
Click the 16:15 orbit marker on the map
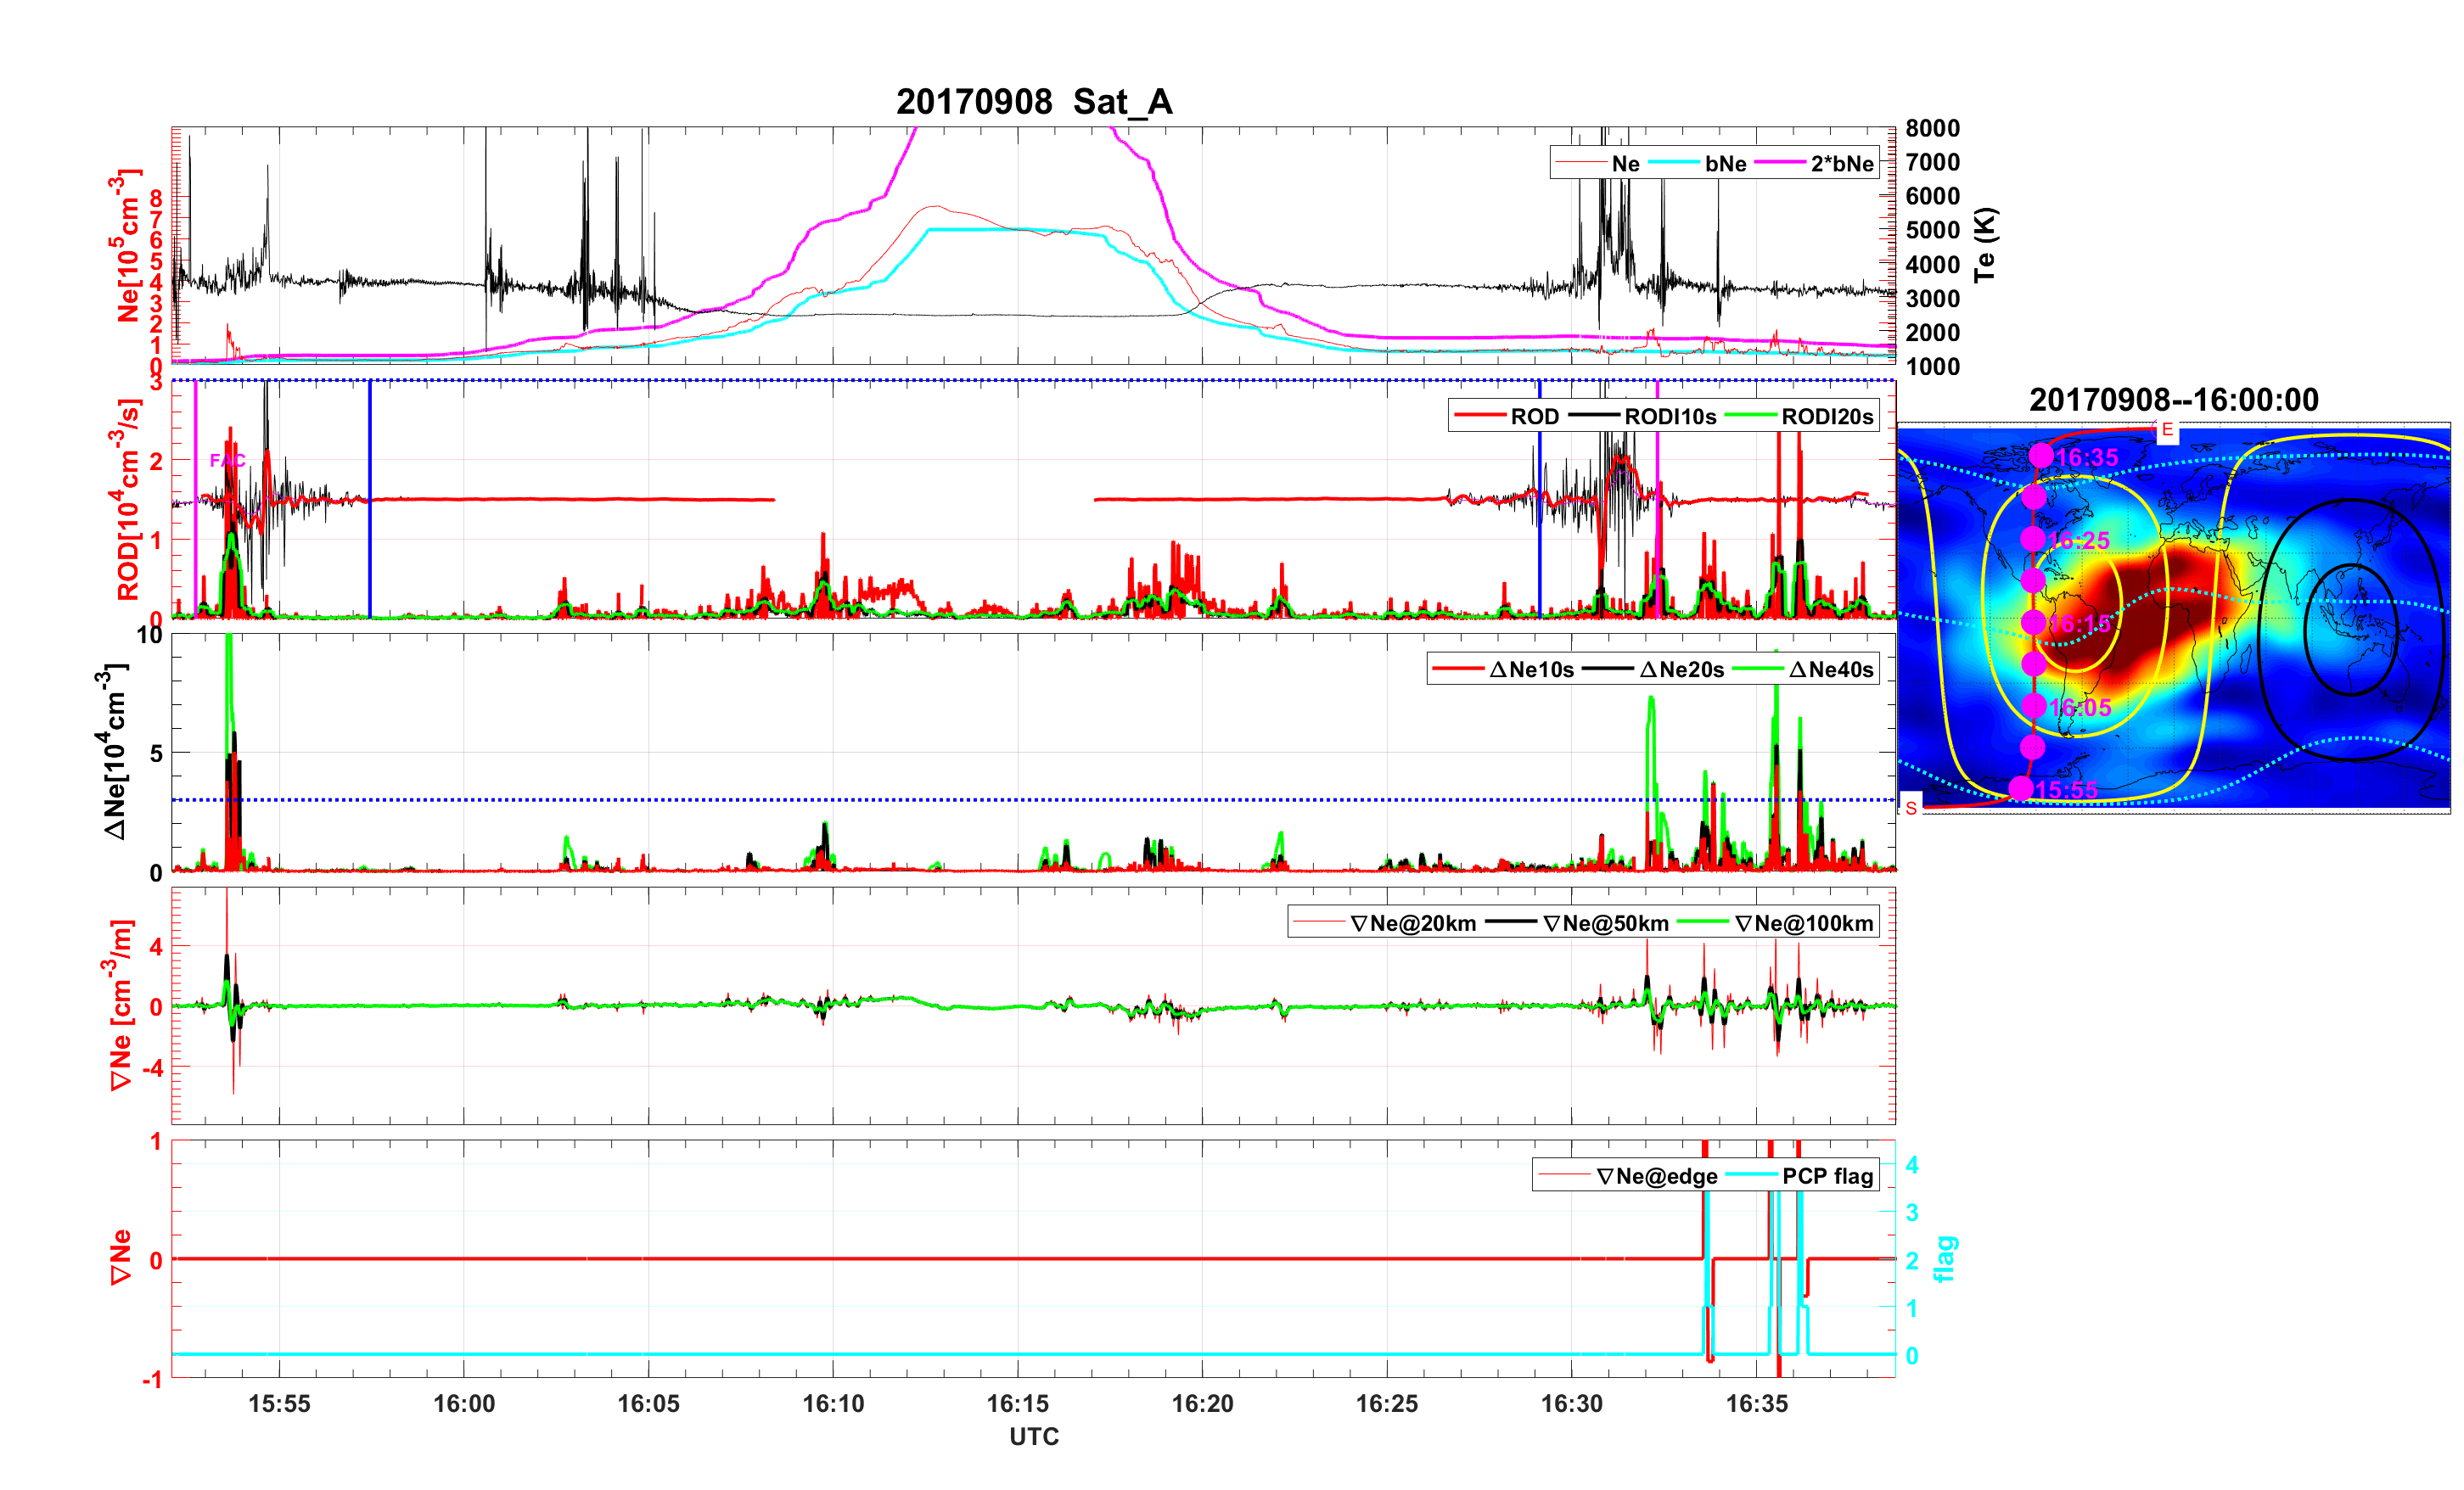tap(2033, 622)
